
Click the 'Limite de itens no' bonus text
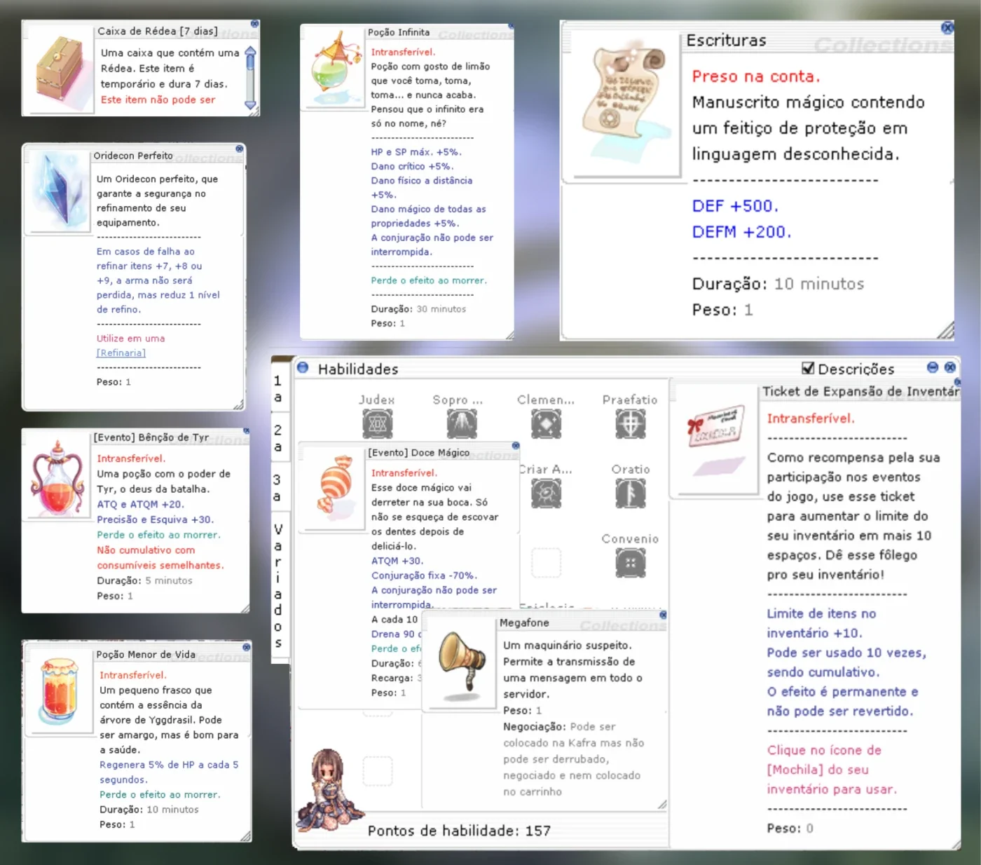(821, 613)
